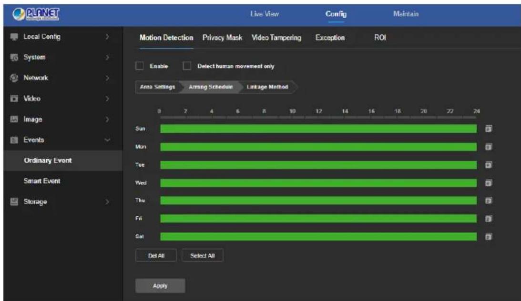The height and width of the screenshot is (301, 521).
Task: Click the copy icon for Wednesday schedule
Action: pyautogui.click(x=488, y=182)
